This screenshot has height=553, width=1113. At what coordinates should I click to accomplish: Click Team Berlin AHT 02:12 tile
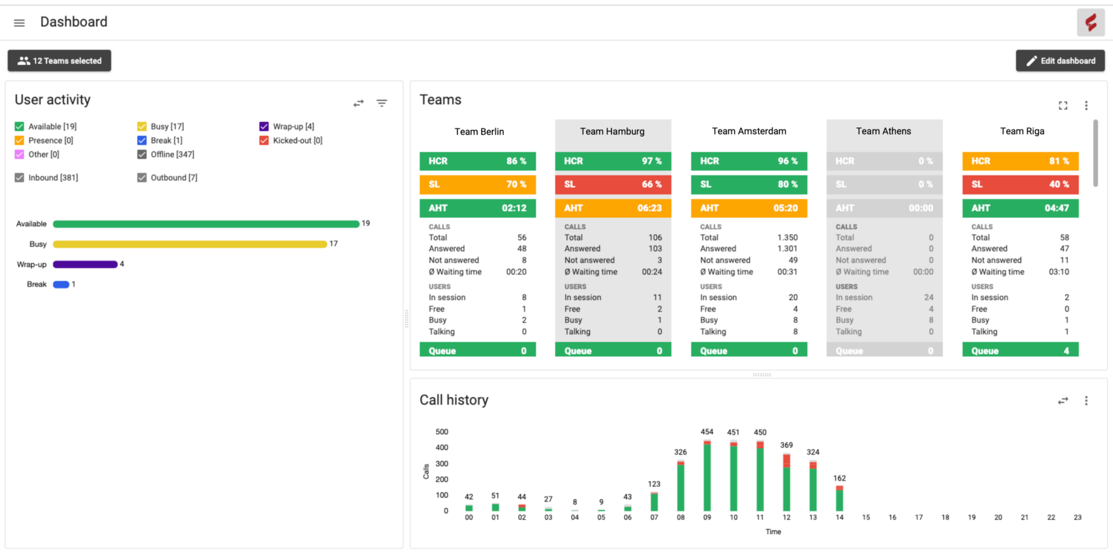click(478, 208)
